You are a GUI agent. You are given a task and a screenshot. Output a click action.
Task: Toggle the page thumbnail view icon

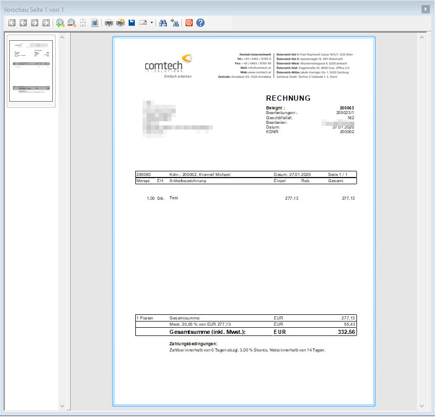(95, 23)
